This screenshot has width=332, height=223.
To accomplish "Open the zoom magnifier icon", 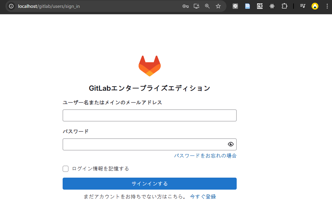I will click(x=207, y=6).
